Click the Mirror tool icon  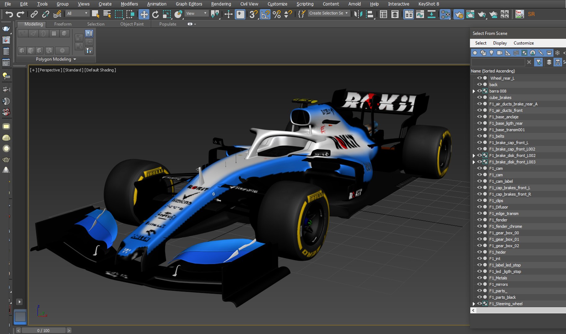[358, 14]
